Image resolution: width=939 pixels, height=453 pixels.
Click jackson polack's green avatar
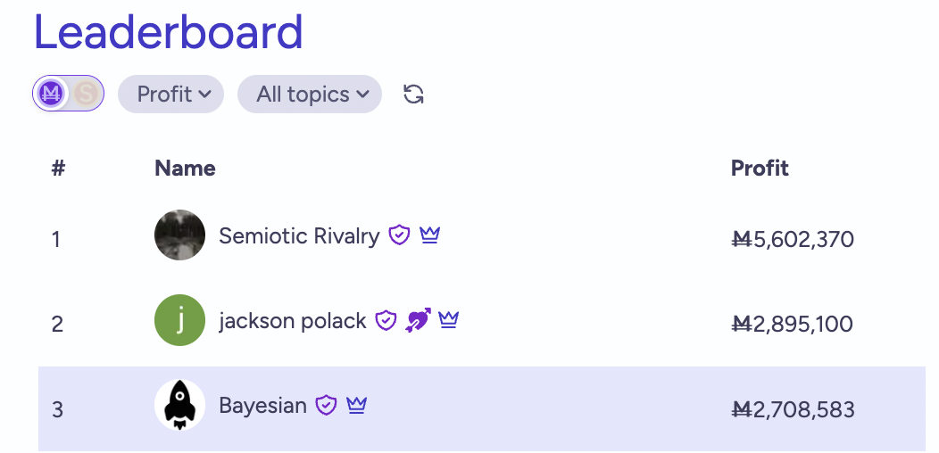180,321
